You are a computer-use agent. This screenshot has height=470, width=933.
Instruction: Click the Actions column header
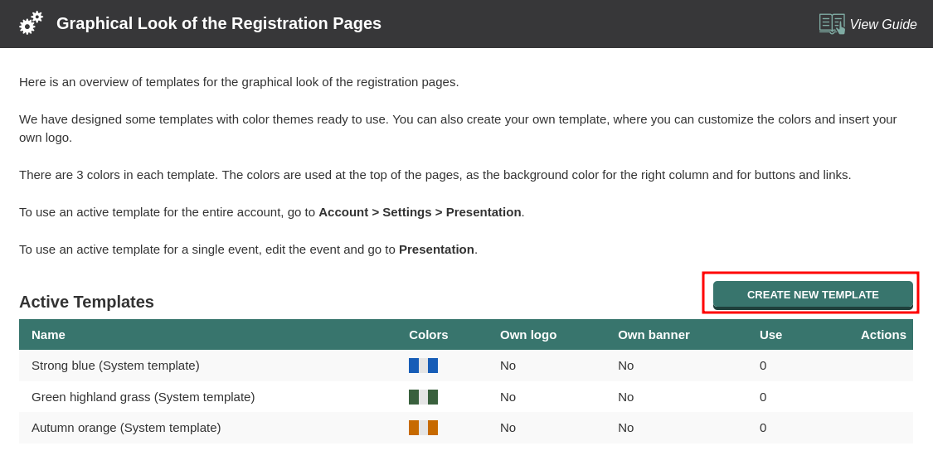[x=882, y=335]
